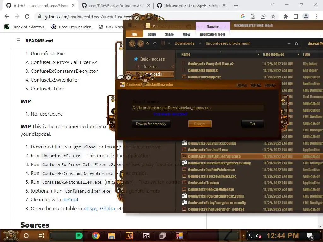Expand the Explorer address history chevron
The width and height of the screenshot is (323, 242).
point(289,43)
